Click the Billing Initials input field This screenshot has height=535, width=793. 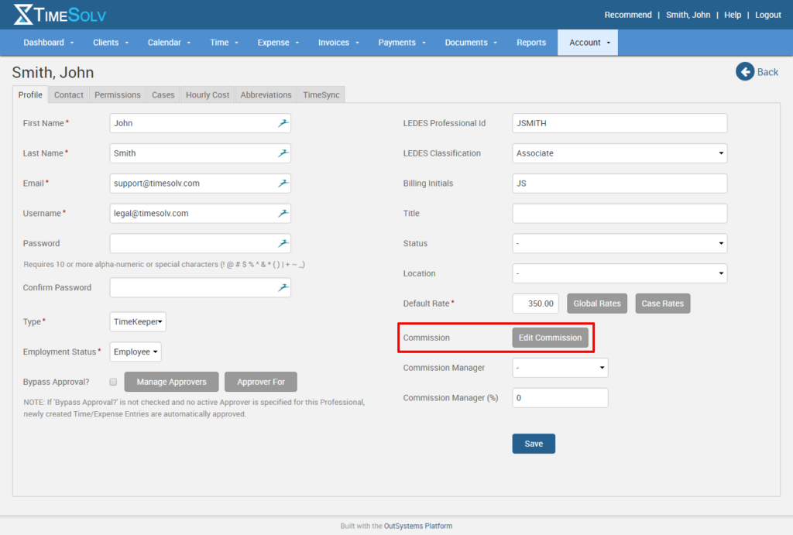[x=620, y=183]
